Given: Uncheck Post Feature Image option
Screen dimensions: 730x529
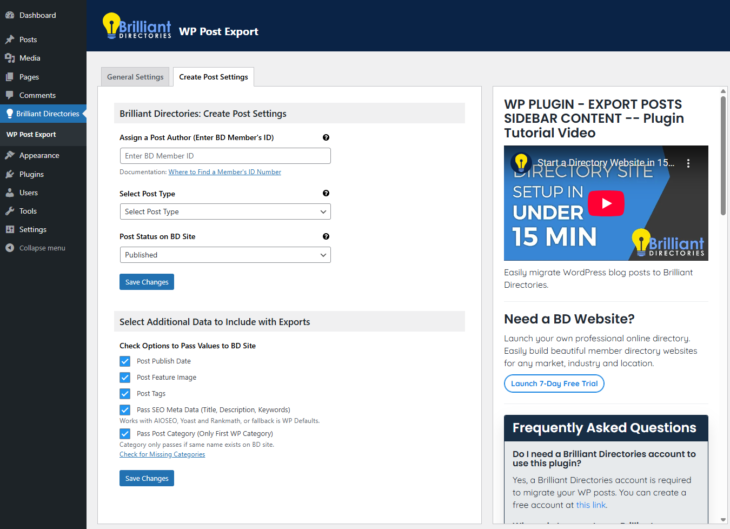Looking at the screenshot, I should [125, 378].
